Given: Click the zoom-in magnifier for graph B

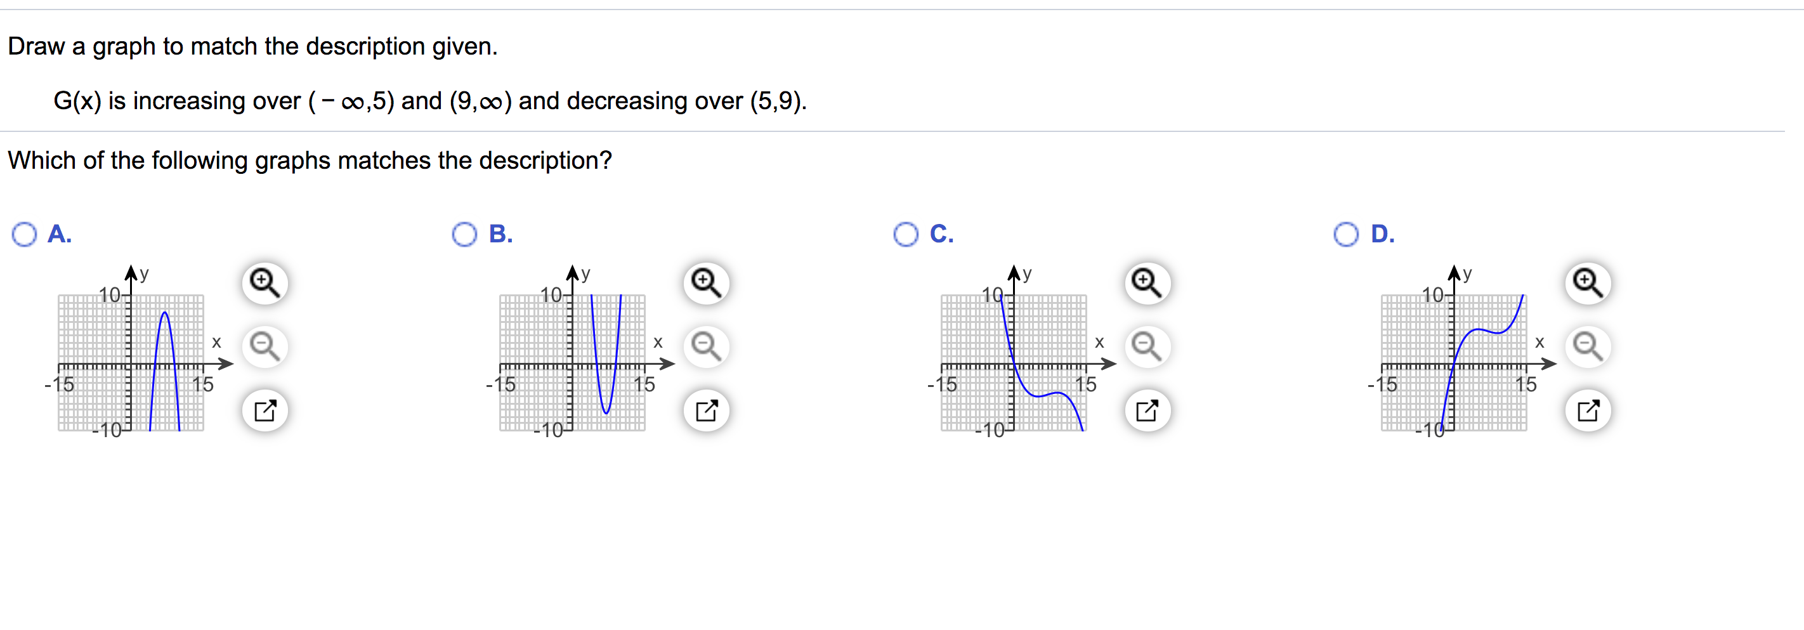Looking at the screenshot, I should pyautogui.click(x=705, y=282).
